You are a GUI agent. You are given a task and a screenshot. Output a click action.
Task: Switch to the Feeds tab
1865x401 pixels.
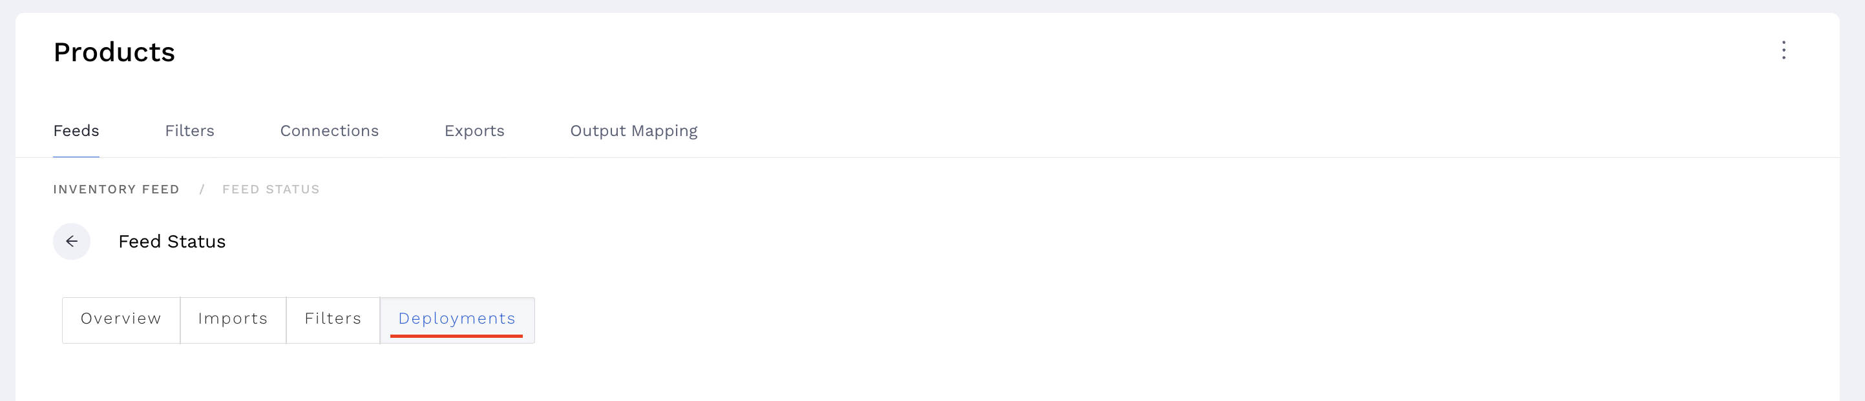click(76, 131)
